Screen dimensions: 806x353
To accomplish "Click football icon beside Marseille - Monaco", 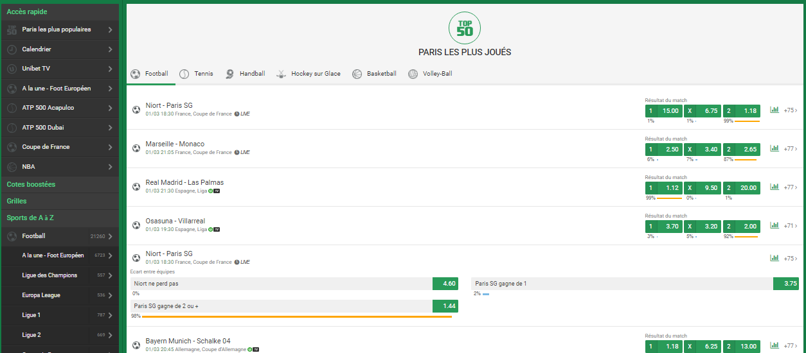I will click(136, 148).
